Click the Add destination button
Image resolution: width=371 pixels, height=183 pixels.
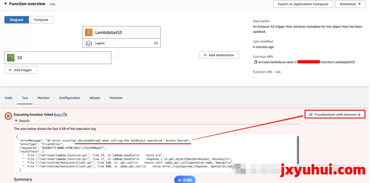219,55
